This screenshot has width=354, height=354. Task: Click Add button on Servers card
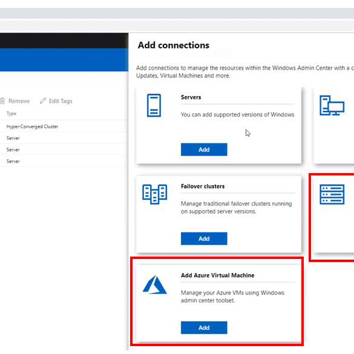(204, 149)
